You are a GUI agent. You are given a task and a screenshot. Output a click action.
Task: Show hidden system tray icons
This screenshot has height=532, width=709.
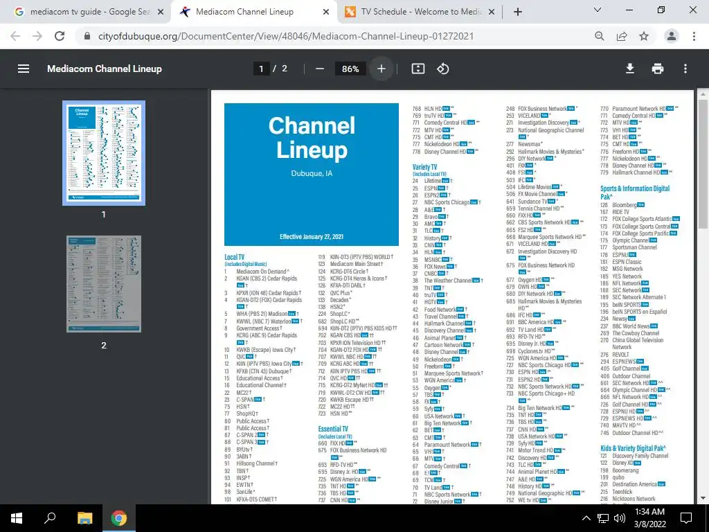click(586, 518)
